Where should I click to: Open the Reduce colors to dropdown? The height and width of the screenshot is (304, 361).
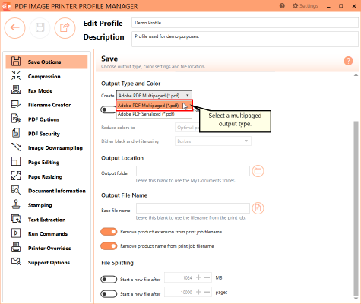pyautogui.click(x=187, y=128)
